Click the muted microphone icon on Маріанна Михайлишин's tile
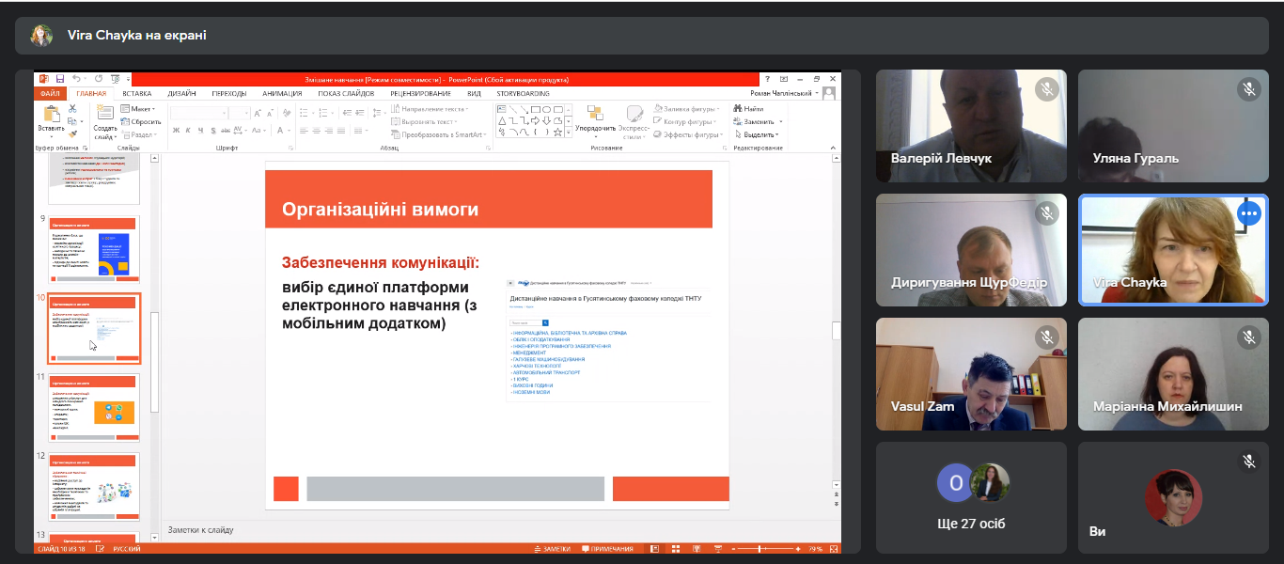The image size is (1284, 564). (x=1248, y=337)
